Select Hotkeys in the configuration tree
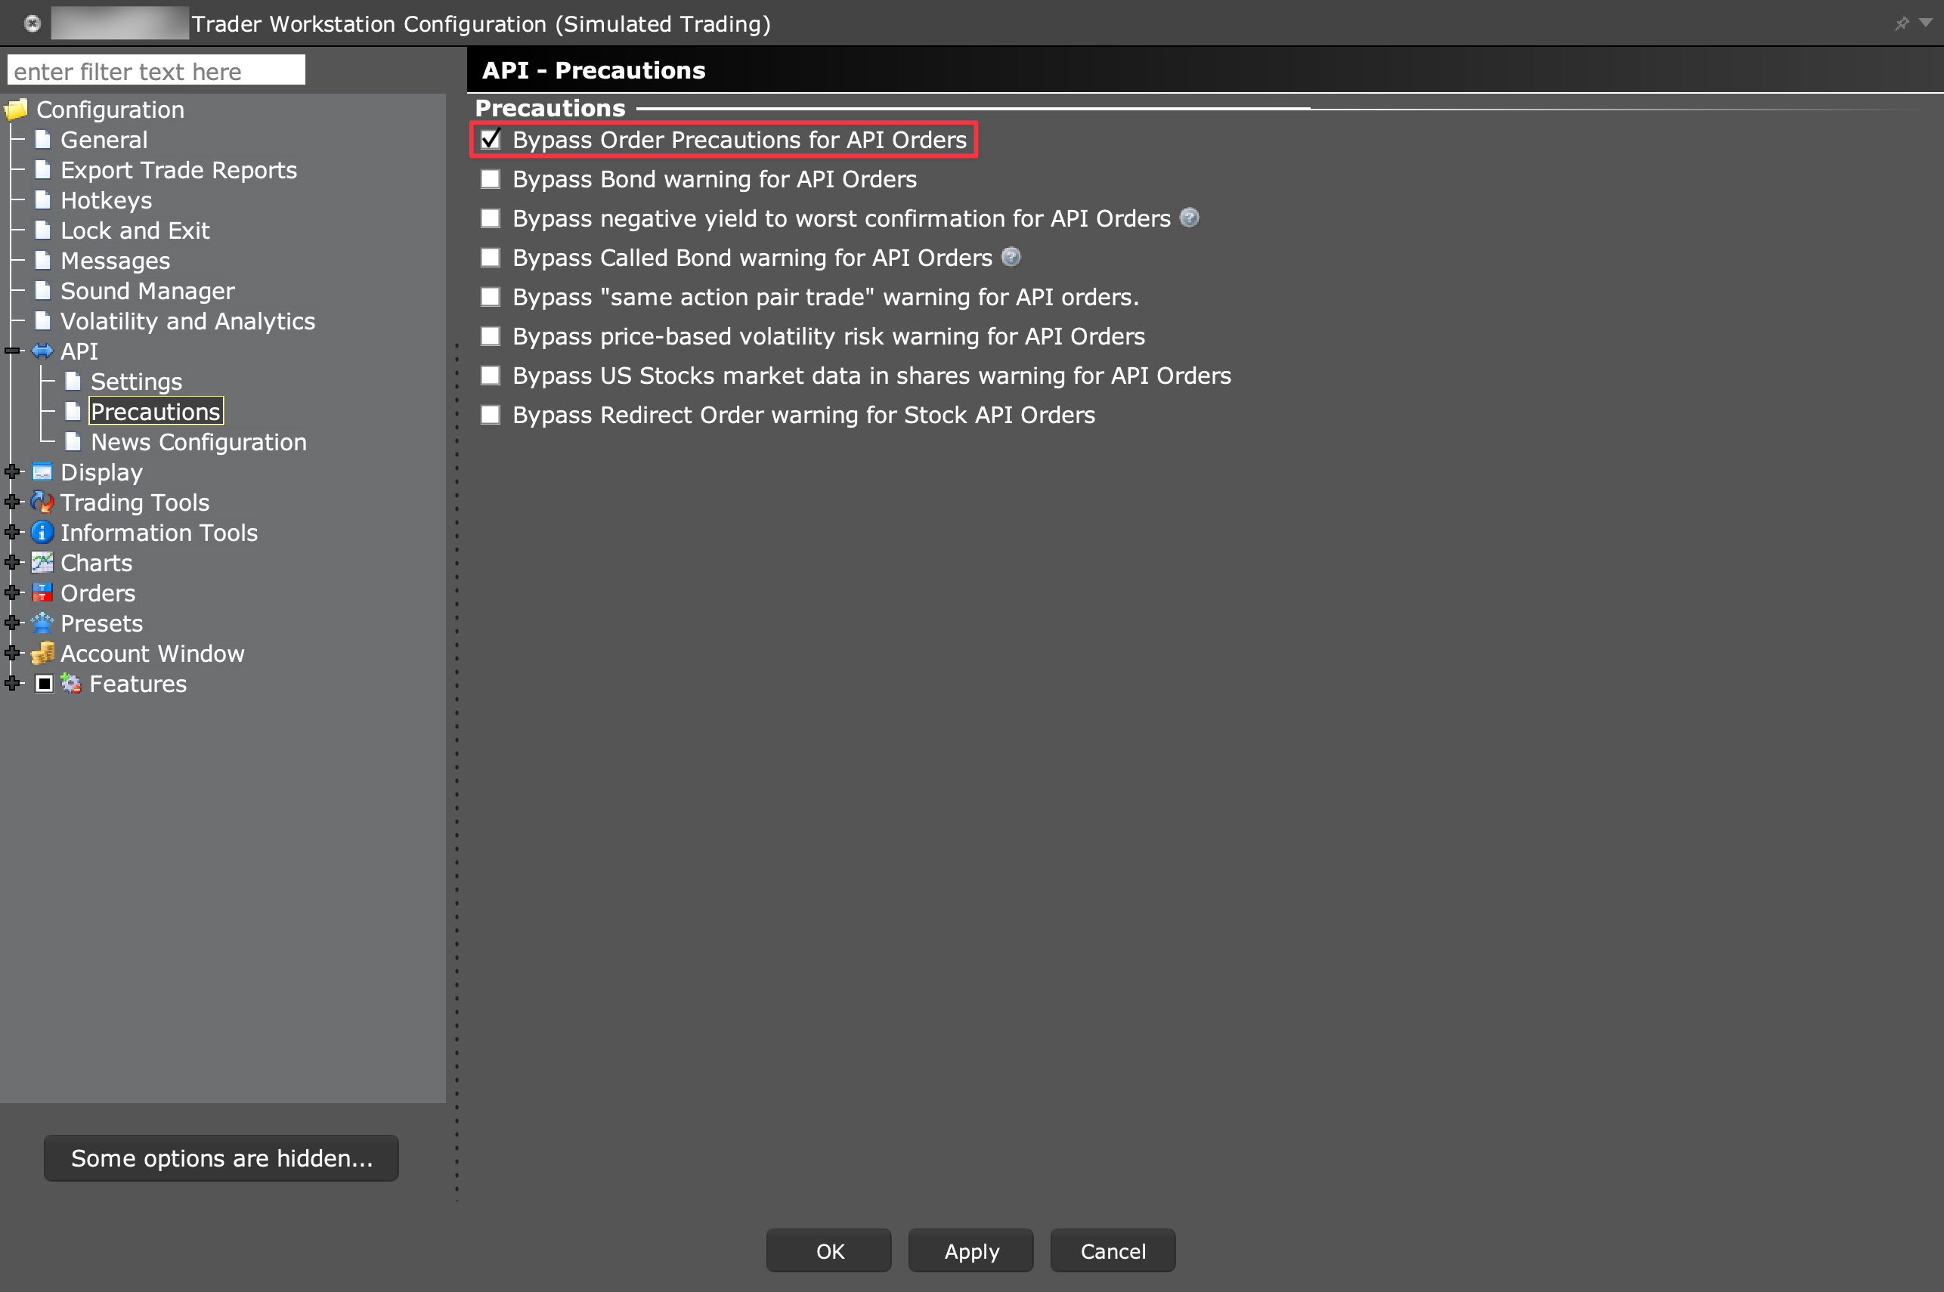The image size is (1944, 1292). 107,200
